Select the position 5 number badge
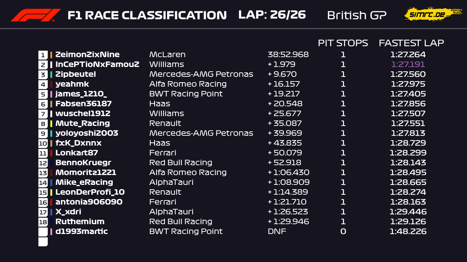This screenshot has width=467, height=262. tap(43, 94)
